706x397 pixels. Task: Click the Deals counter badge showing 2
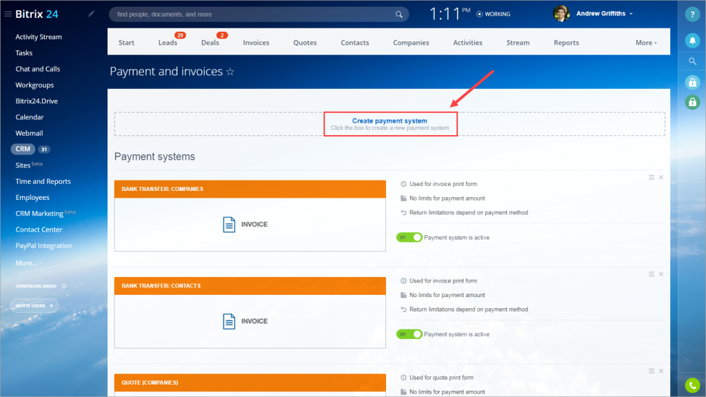221,35
